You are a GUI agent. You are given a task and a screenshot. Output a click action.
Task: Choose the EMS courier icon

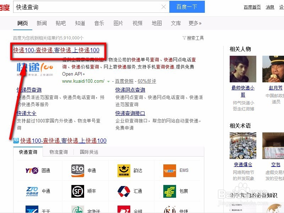tap(170, 171)
